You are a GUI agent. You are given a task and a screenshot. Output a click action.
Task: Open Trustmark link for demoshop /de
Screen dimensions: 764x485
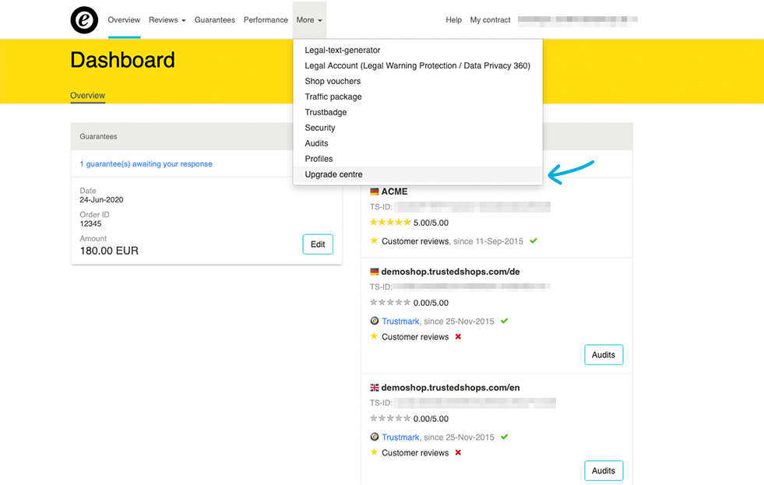pos(400,322)
